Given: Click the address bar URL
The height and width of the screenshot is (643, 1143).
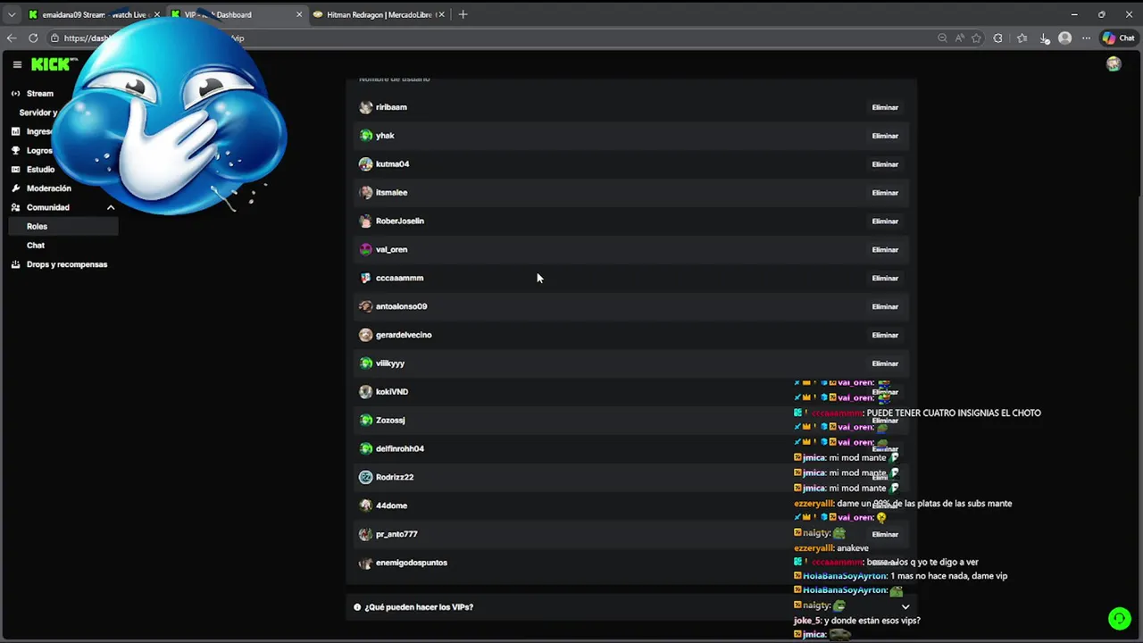Looking at the screenshot, I should point(154,38).
